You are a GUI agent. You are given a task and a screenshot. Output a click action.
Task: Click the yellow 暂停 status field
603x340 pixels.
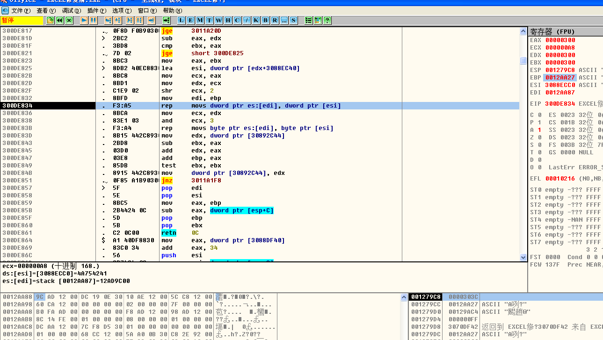tap(22, 20)
